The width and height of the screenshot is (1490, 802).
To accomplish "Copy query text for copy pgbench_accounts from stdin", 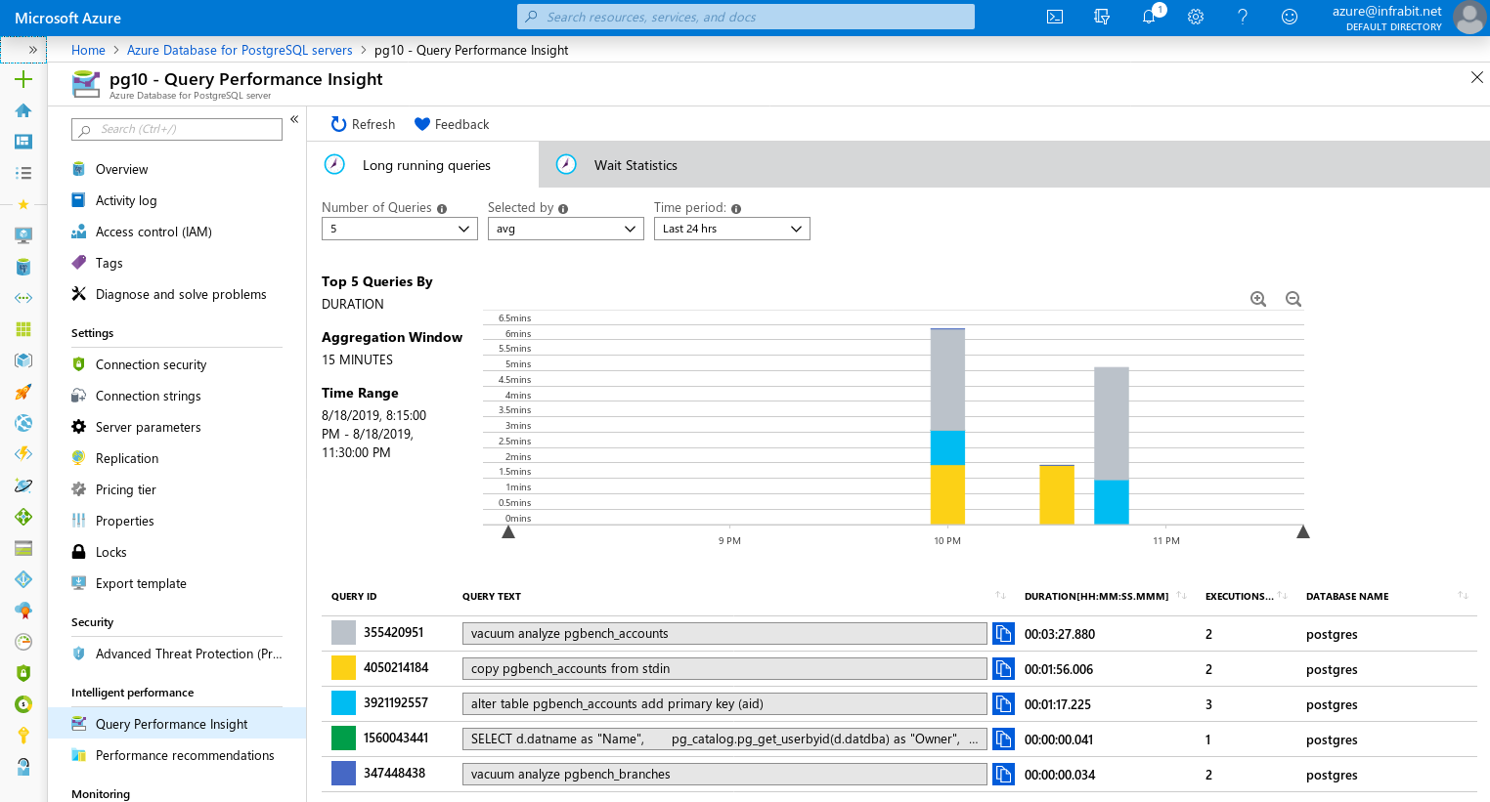I will coord(1003,669).
